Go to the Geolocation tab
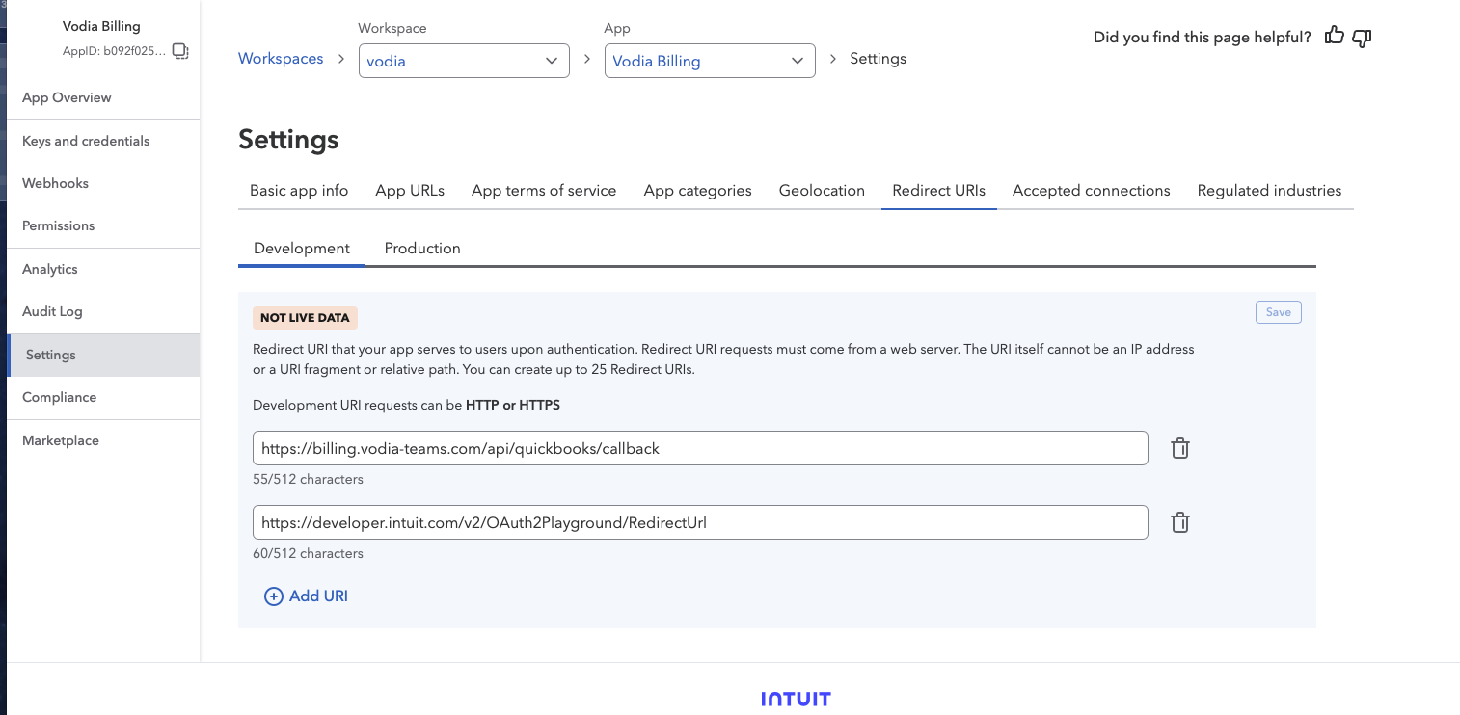The image size is (1460, 715). click(822, 191)
